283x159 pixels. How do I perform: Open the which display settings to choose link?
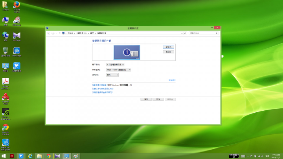click(x=102, y=92)
